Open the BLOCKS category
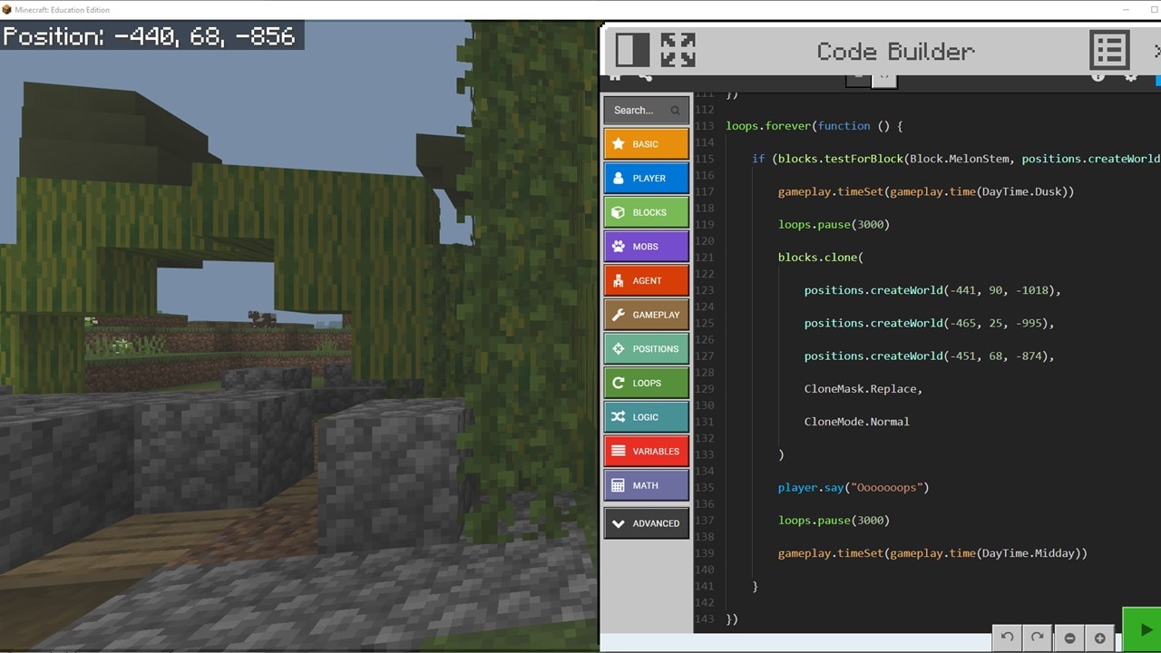The height and width of the screenshot is (653, 1161). pyautogui.click(x=646, y=212)
